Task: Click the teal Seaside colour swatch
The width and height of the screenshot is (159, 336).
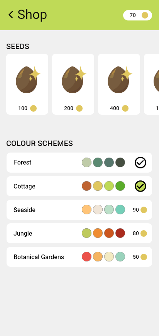Action: (x=120, y=210)
